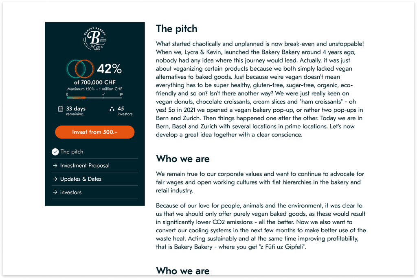Click the first Who we are heading
The width and height of the screenshot is (417, 279).
point(182,158)
